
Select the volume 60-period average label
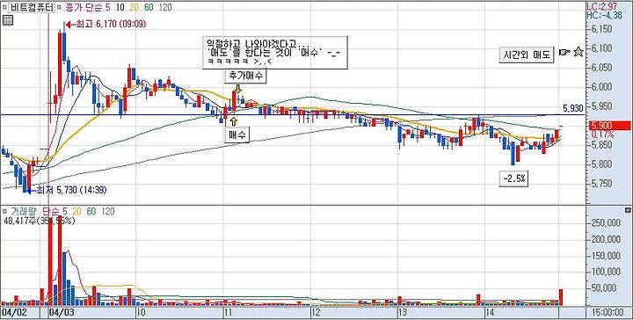tap(91, 211)
